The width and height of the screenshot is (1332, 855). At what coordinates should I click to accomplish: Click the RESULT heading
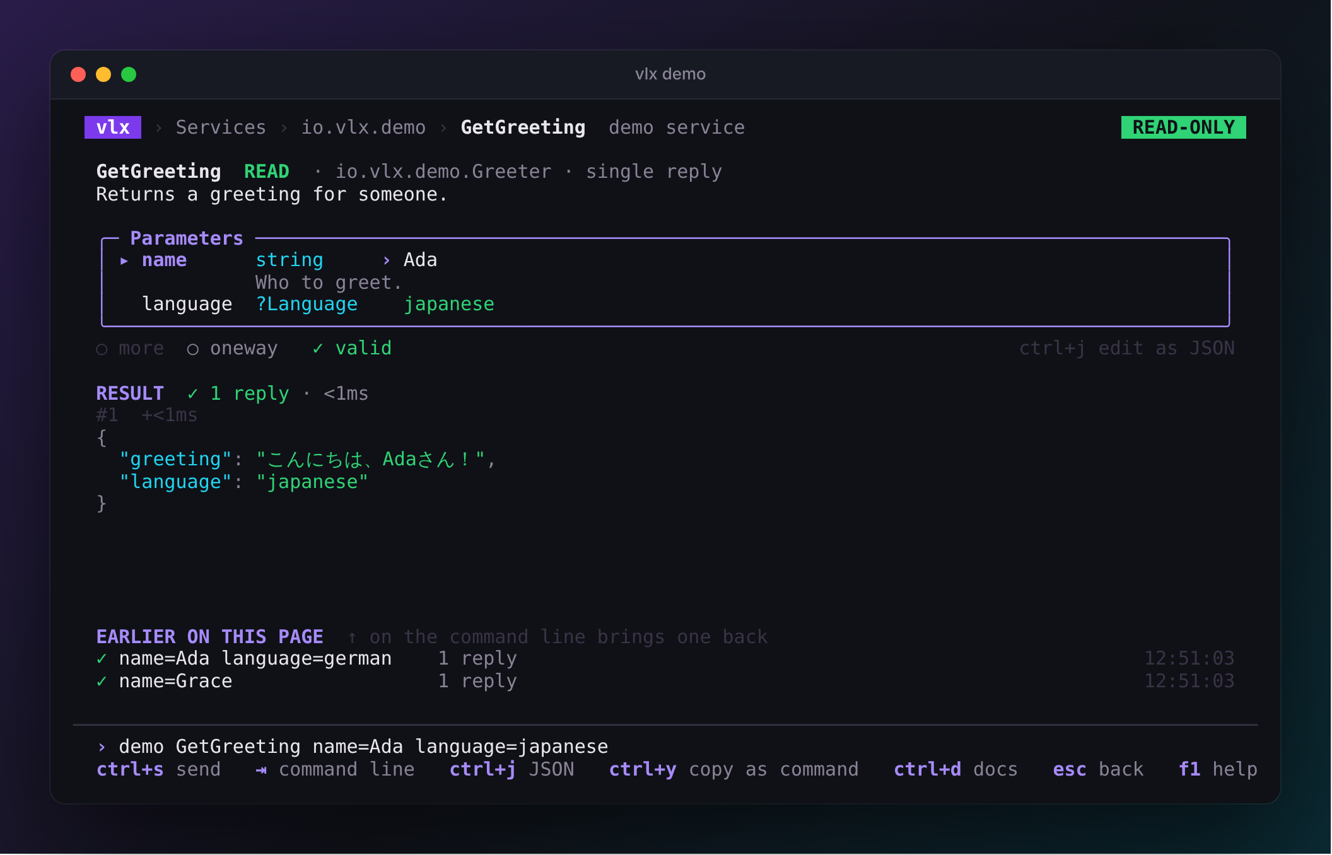(x=130, y=393)
